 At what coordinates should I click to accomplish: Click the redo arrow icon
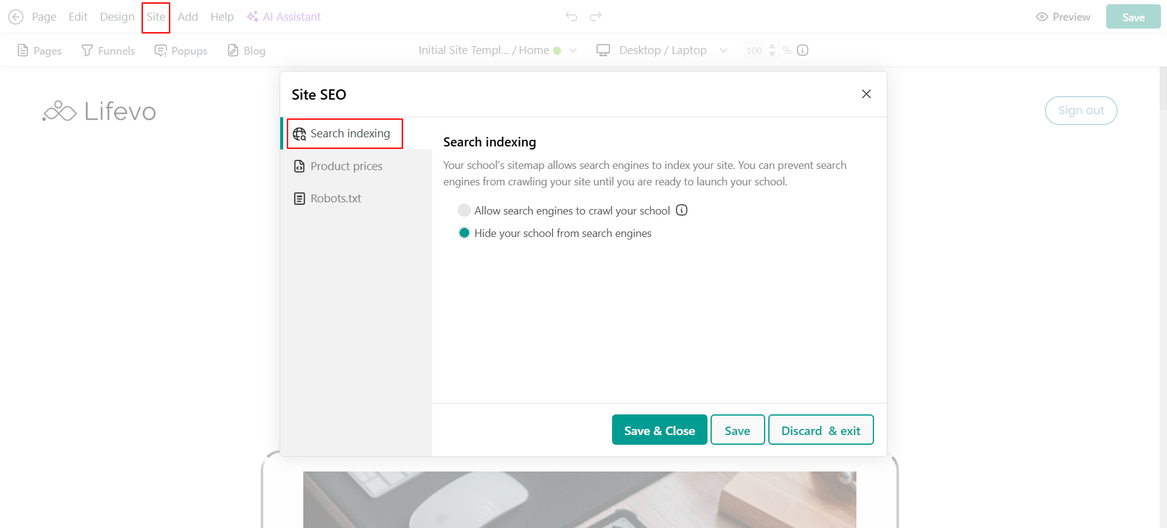[596, 16]
